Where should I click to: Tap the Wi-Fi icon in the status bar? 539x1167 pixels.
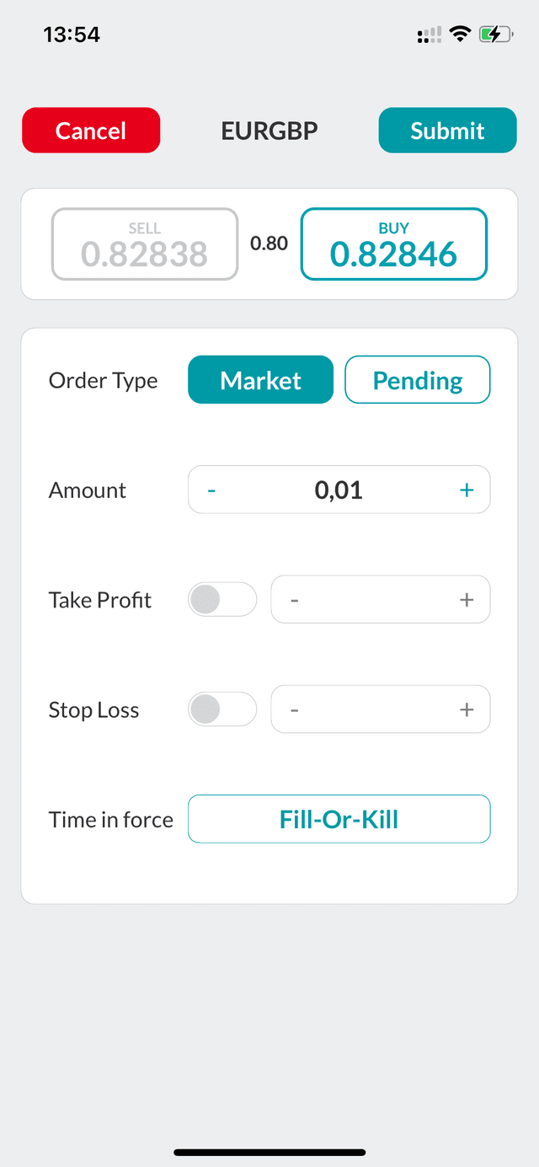[x=459, y=34]
